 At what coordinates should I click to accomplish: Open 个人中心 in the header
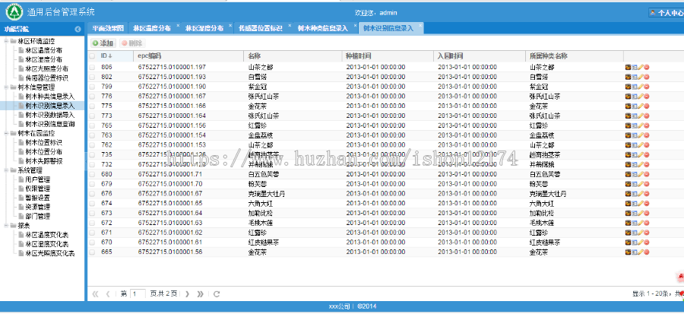point(666,13)
